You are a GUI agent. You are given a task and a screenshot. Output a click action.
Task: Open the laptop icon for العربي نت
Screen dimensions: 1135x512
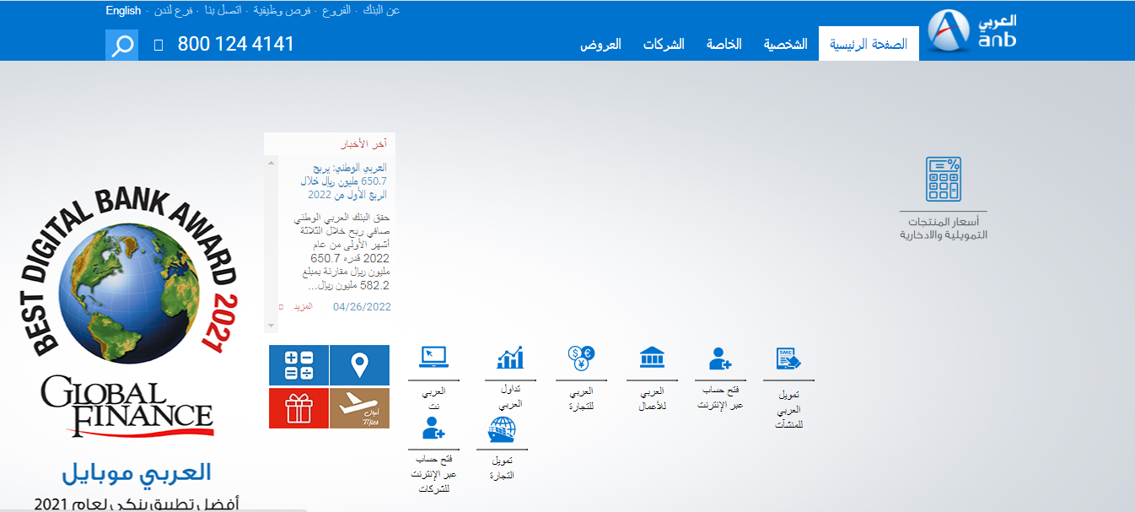(433, 358)
